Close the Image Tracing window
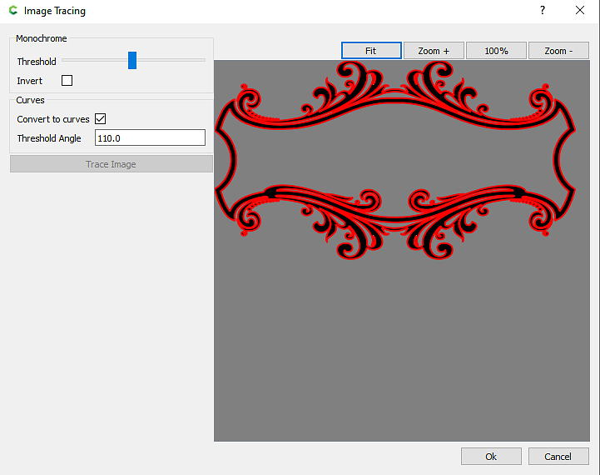 580,10
